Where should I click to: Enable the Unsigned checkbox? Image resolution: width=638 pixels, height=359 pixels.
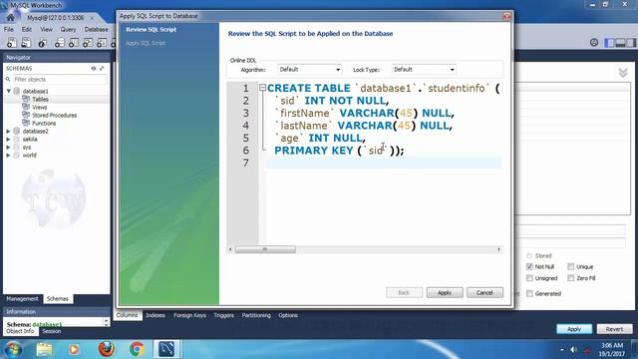coord(529,278)
